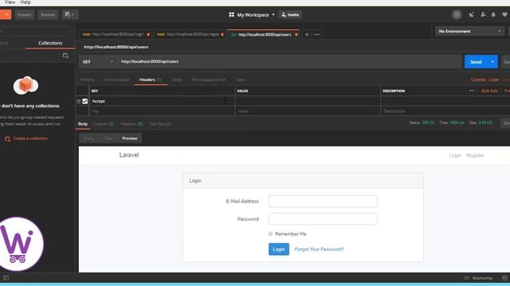Open the Cookies link near Code
Screen dimensions: 510x286
478,79
